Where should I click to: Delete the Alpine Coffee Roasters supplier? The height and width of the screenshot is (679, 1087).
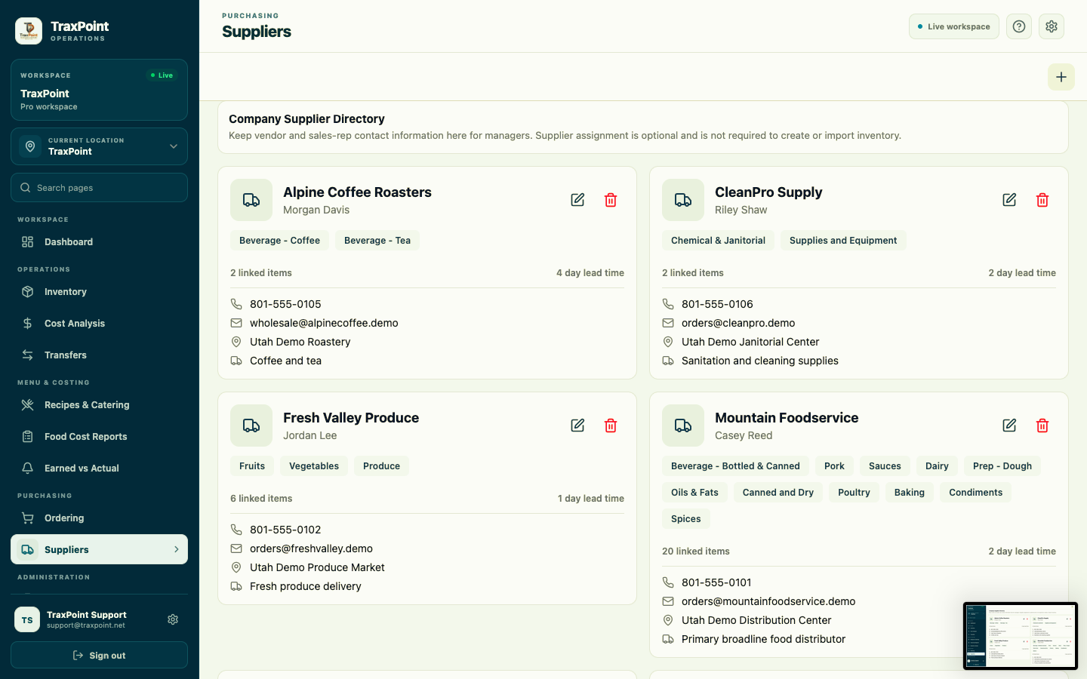[611, 200]
